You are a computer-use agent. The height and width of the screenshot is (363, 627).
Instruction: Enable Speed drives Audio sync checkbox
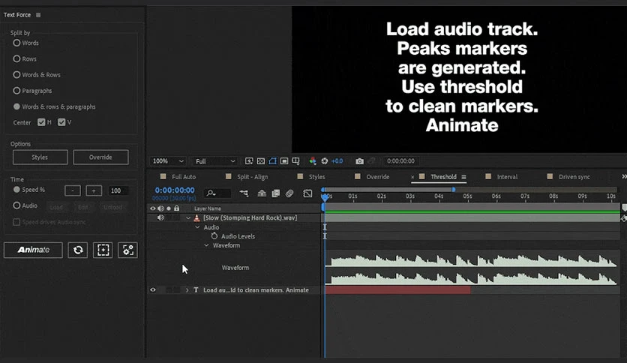point(16,222)
